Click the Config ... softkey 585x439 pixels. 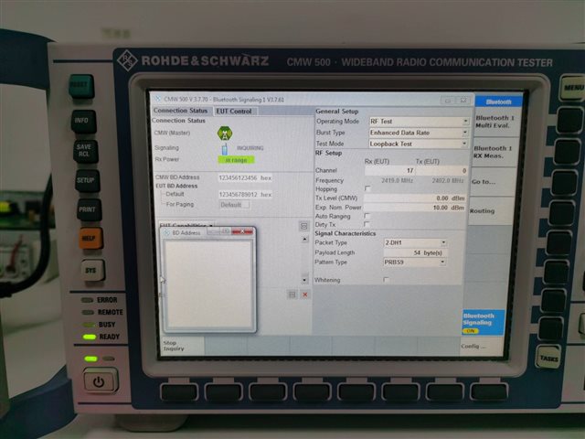pyautogui.click(x=481, y=347)
